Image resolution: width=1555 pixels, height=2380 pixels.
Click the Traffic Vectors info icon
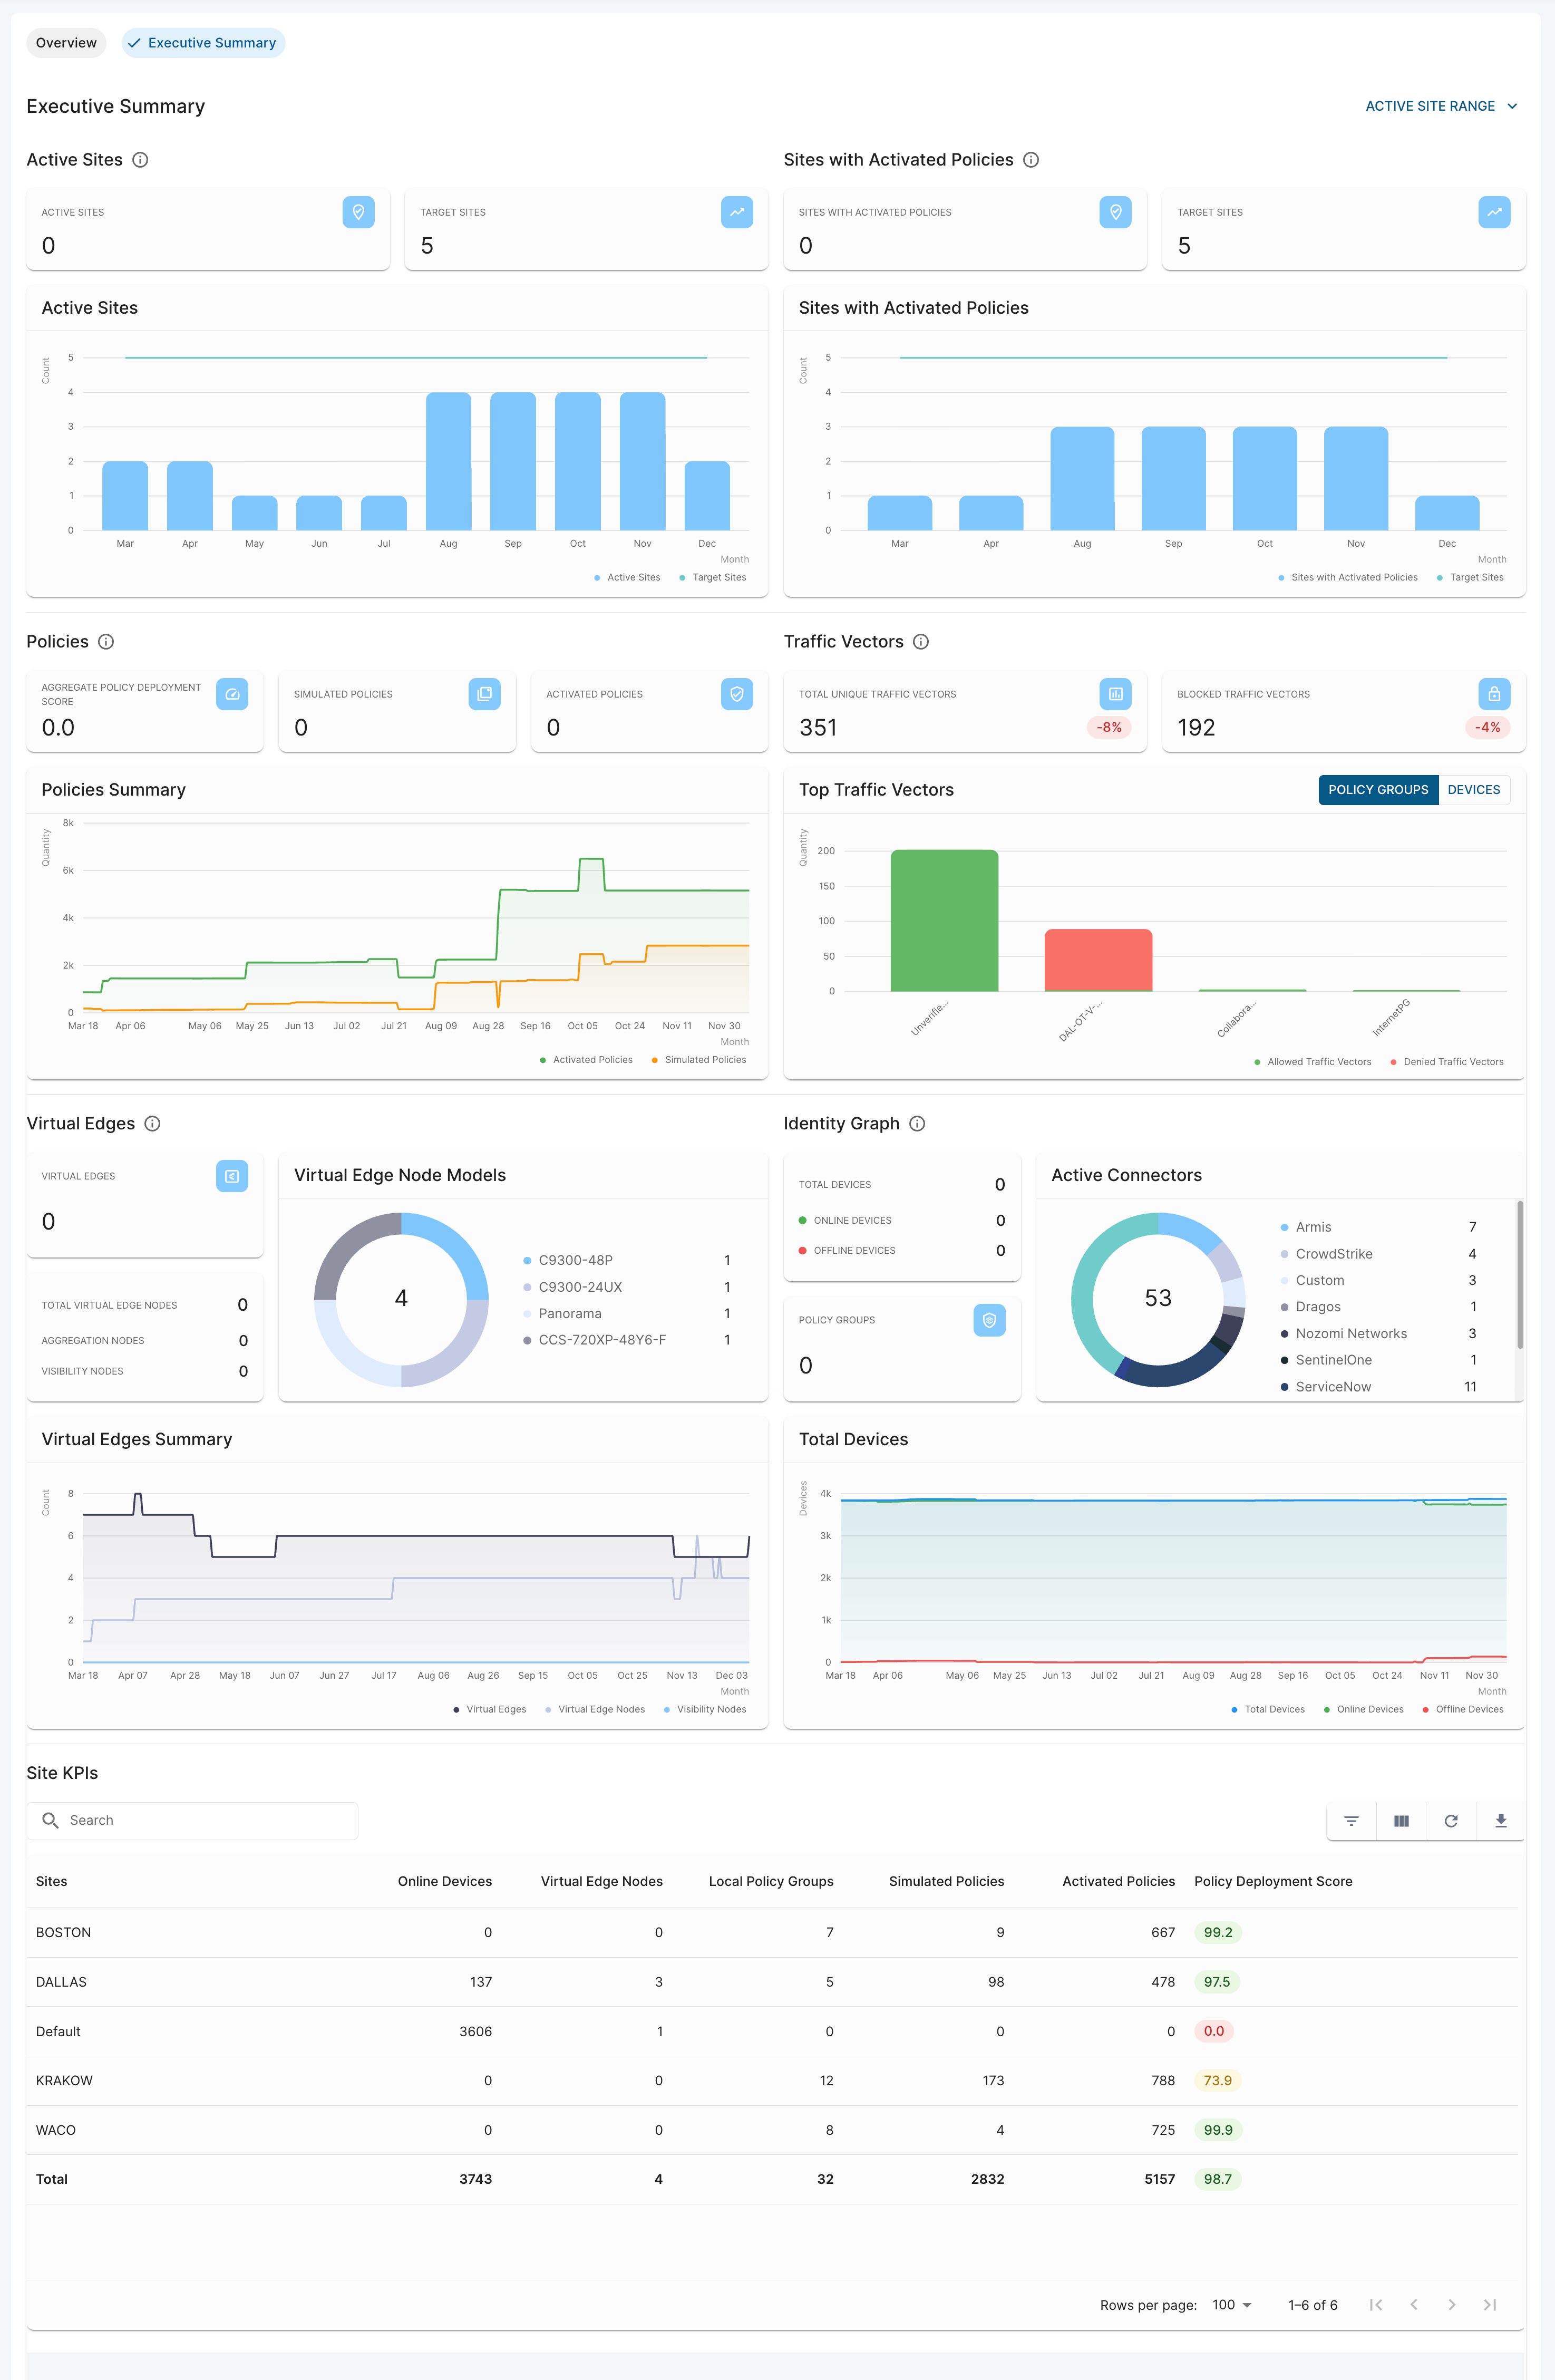coord(921,642)
